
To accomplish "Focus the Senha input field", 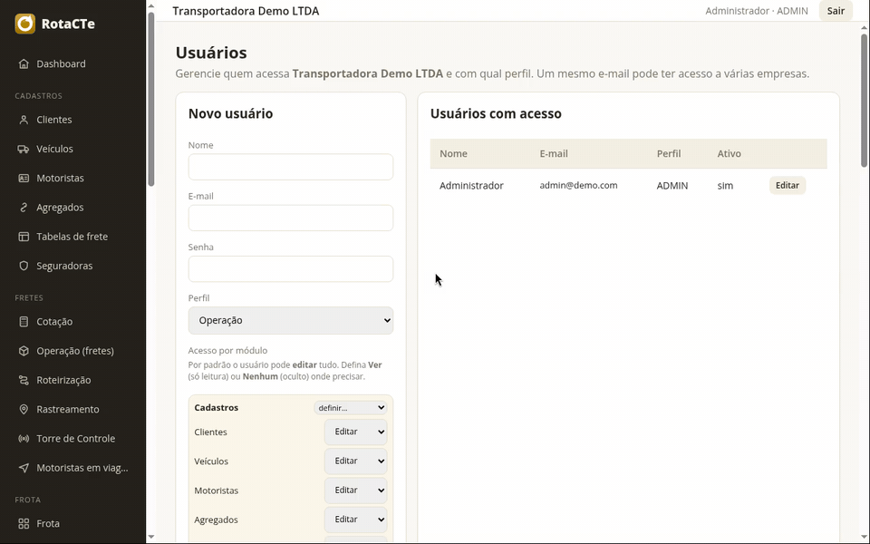I will coord(291,269).
